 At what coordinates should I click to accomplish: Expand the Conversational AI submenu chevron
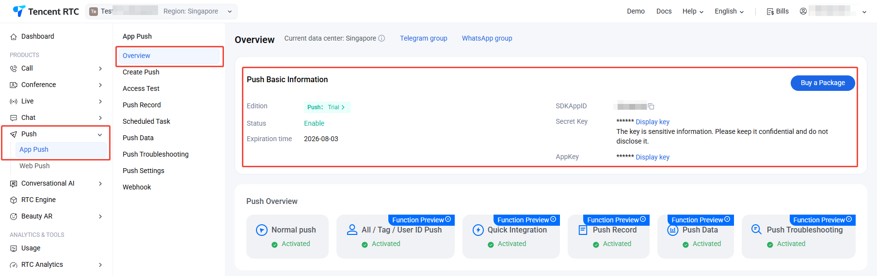(100, 184)
